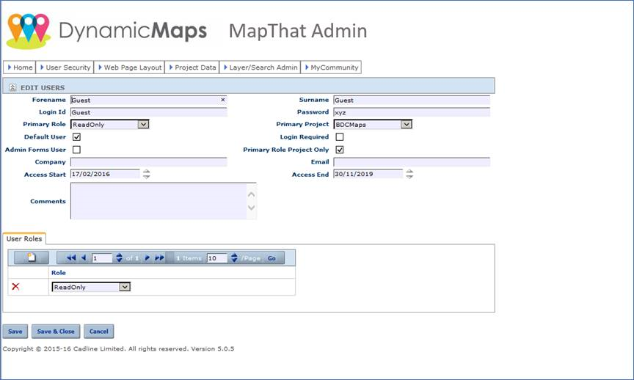Adjust the Access Start date spinner
Screen dimensions: 634x380
[146, 174]
